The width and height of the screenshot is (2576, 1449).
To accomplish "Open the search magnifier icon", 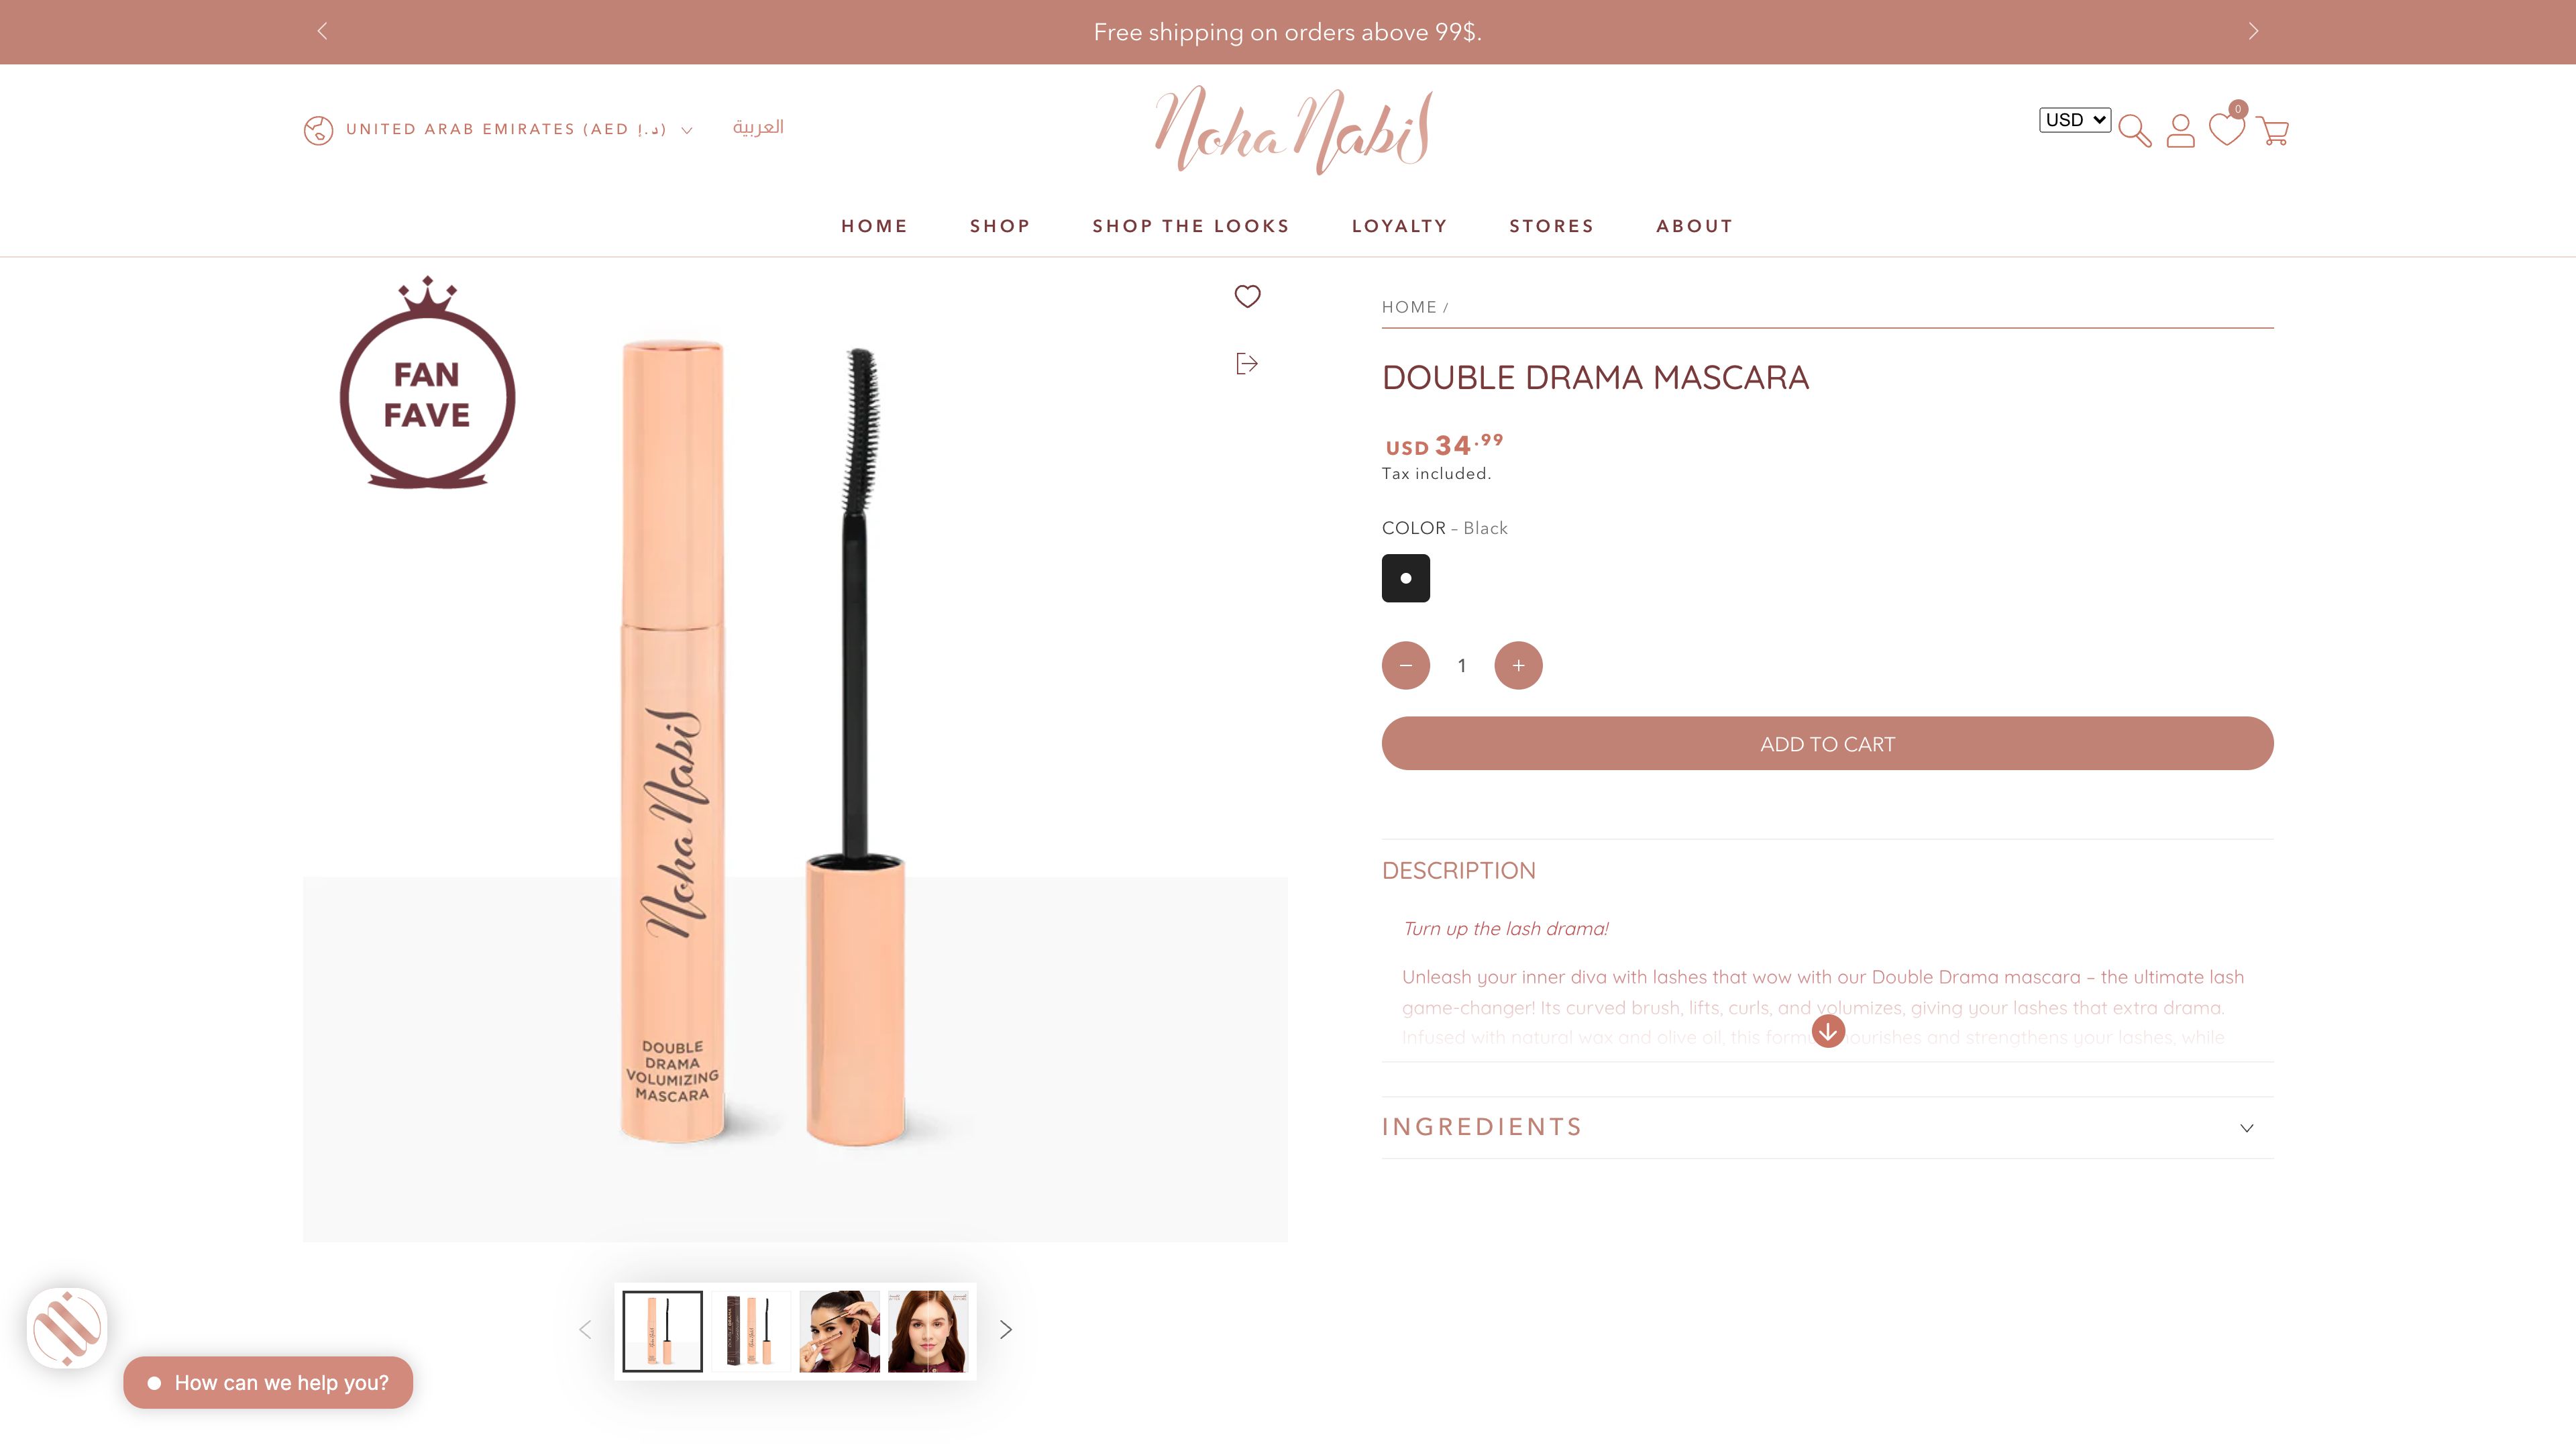I will pos(2134,131).
